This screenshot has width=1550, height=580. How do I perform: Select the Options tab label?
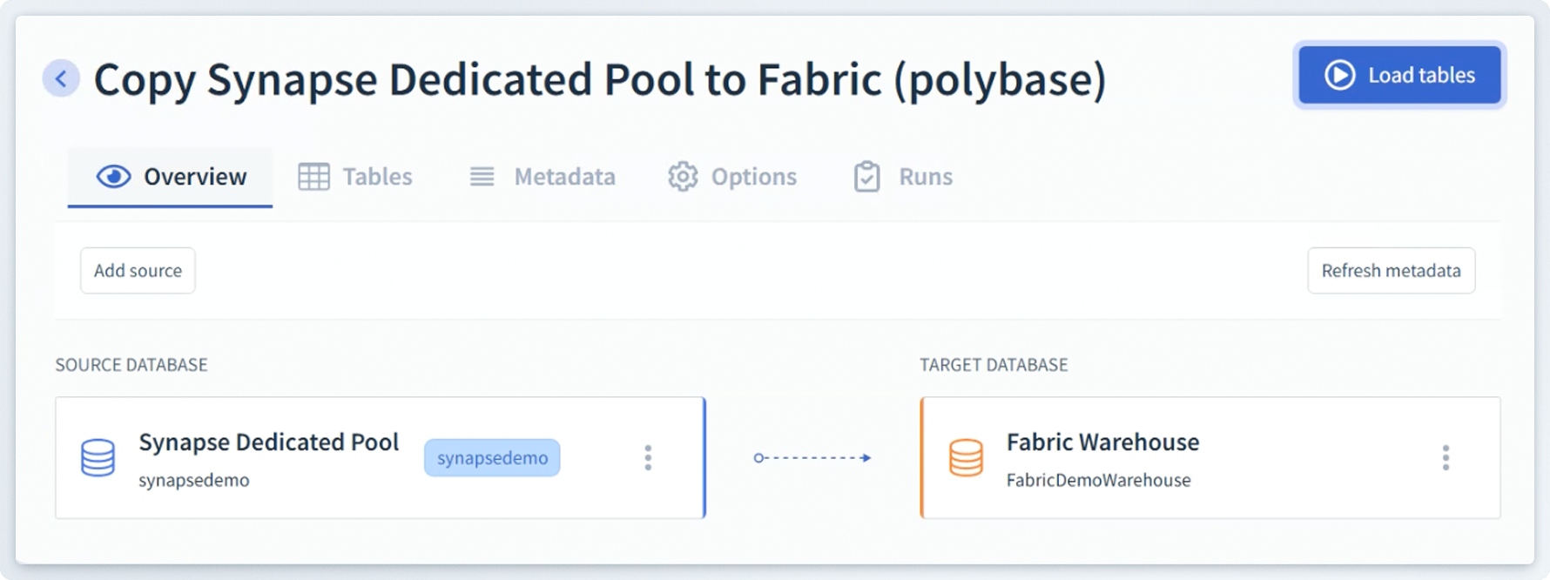753,177
